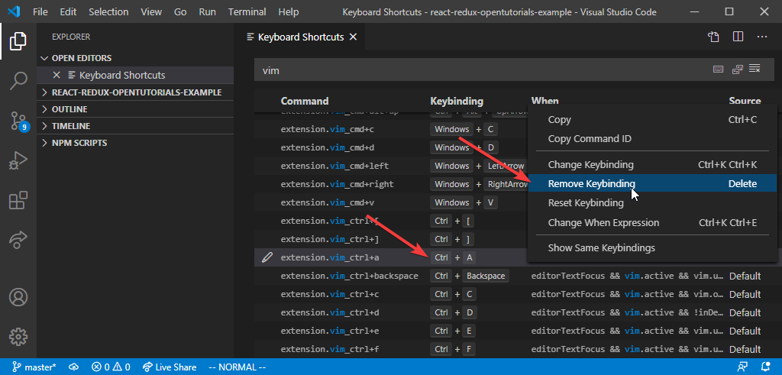Expand REACT-REDUX-OPENTUTORIALS-EXAMPLE folder section
This screenshot has width=782, height=375.
tap(135, 92)
